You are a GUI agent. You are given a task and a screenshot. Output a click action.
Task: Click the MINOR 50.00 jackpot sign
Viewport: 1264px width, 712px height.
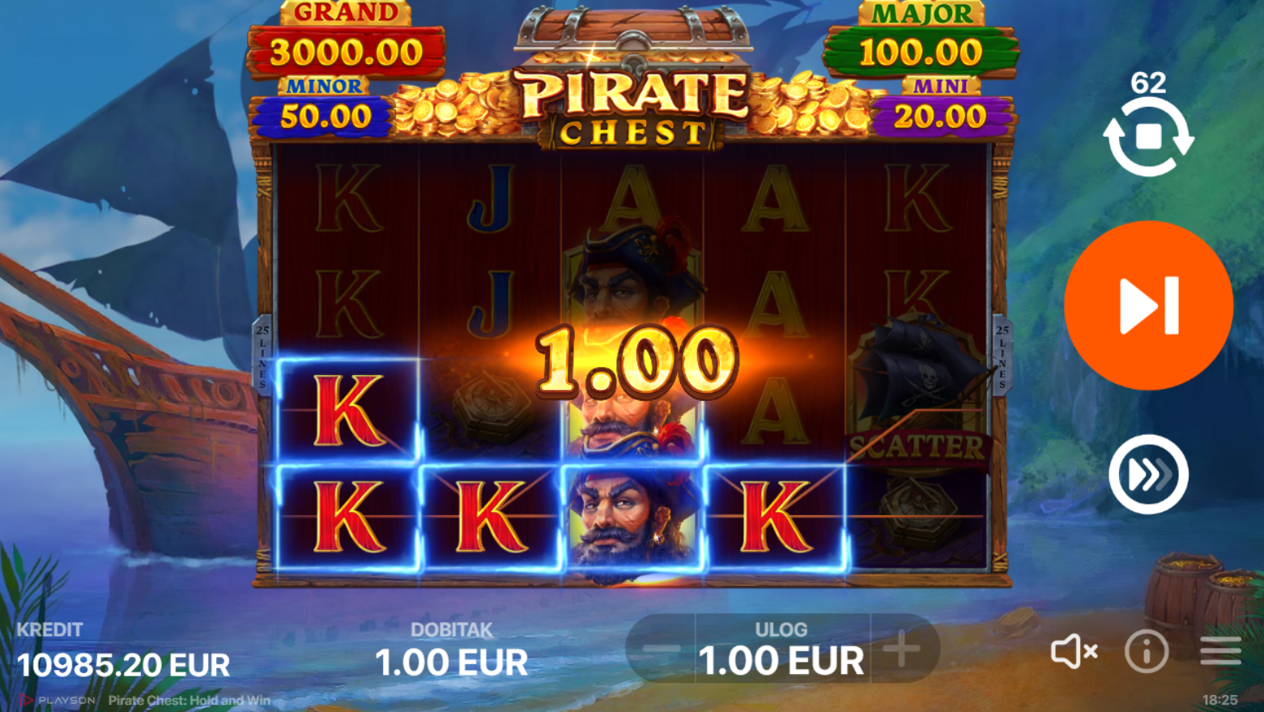[x=324, y=109]
